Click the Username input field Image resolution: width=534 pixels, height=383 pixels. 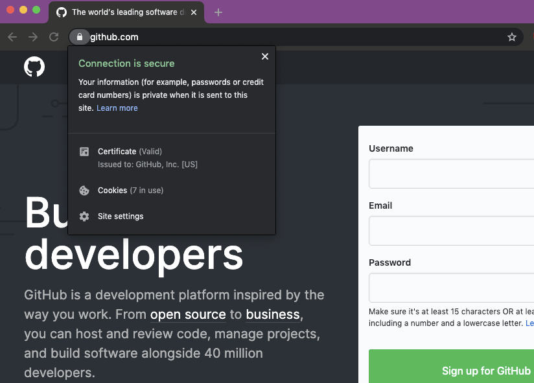tap(451, 174)
